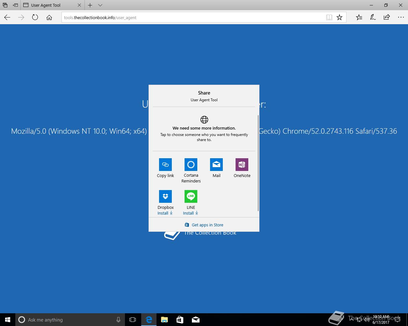Click the user agent string text
The image size is (408, 326).
[204, 131]
